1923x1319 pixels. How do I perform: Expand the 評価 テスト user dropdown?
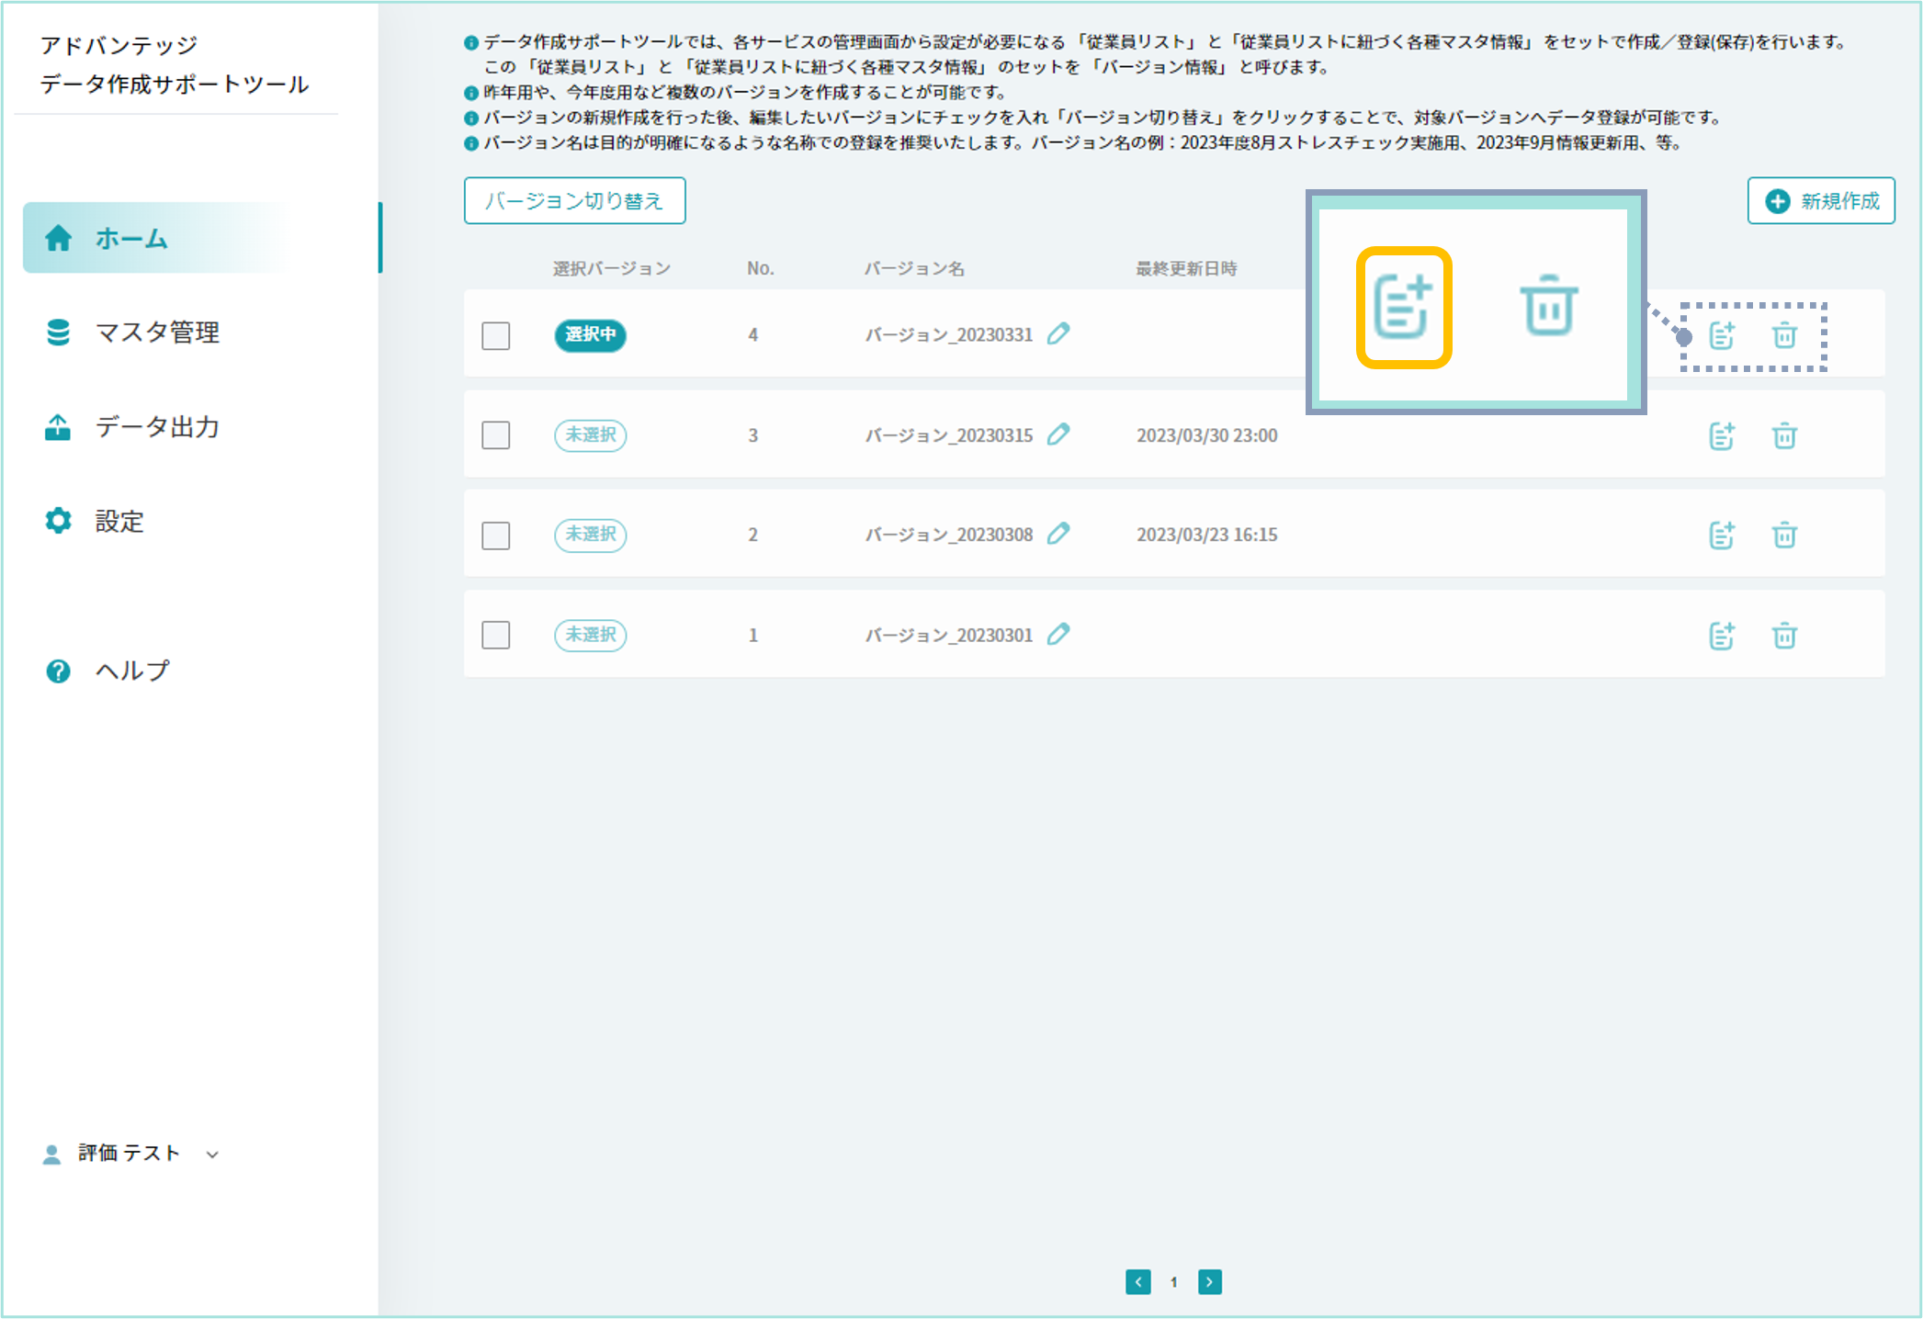coord(212,1155)
